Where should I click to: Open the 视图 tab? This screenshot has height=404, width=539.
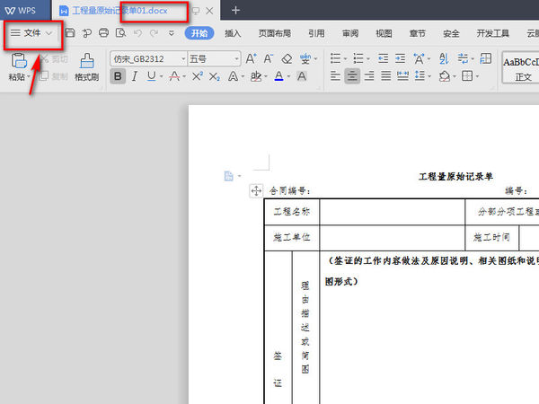384,33
